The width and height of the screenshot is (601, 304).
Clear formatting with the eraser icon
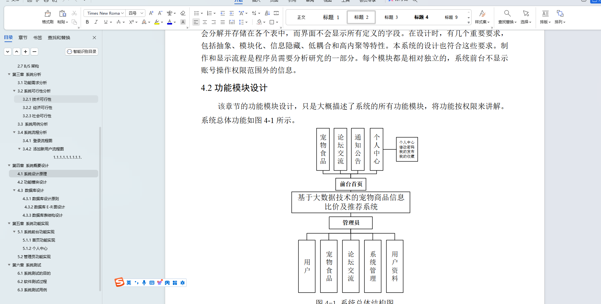point(183,13)
